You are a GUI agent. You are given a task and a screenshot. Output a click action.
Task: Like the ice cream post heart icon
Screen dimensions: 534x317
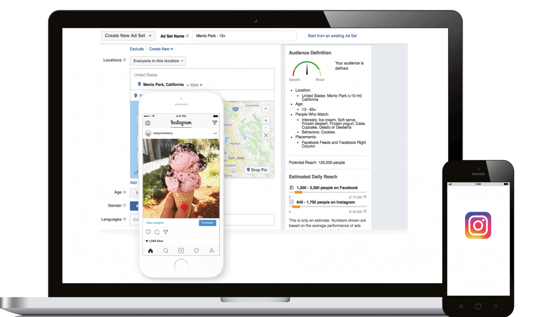click(149, 232)
